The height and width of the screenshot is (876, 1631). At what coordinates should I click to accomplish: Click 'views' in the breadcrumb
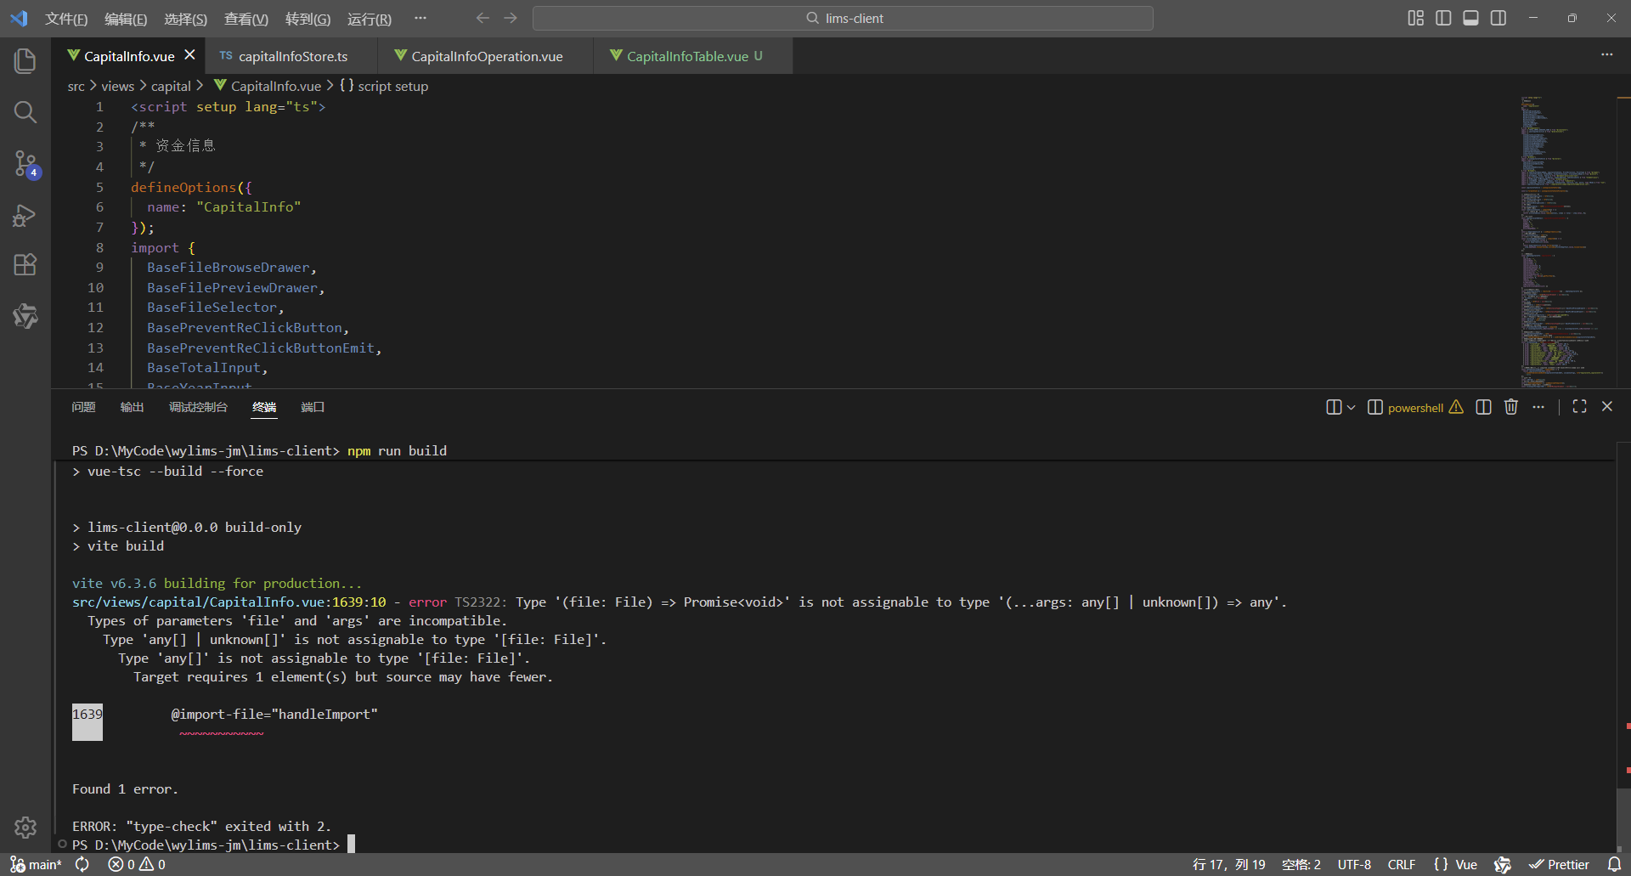[x=118, y=86]
